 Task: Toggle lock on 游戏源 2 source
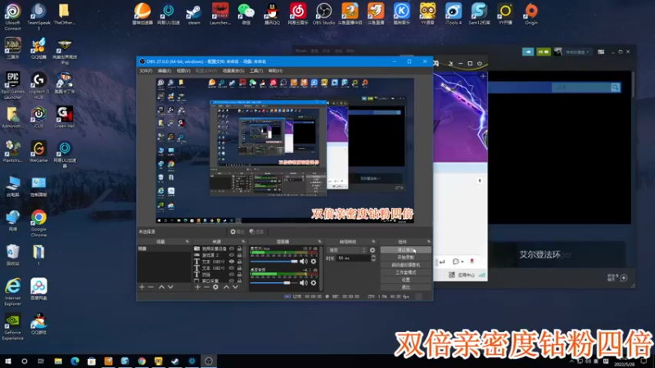coord(239,255)
